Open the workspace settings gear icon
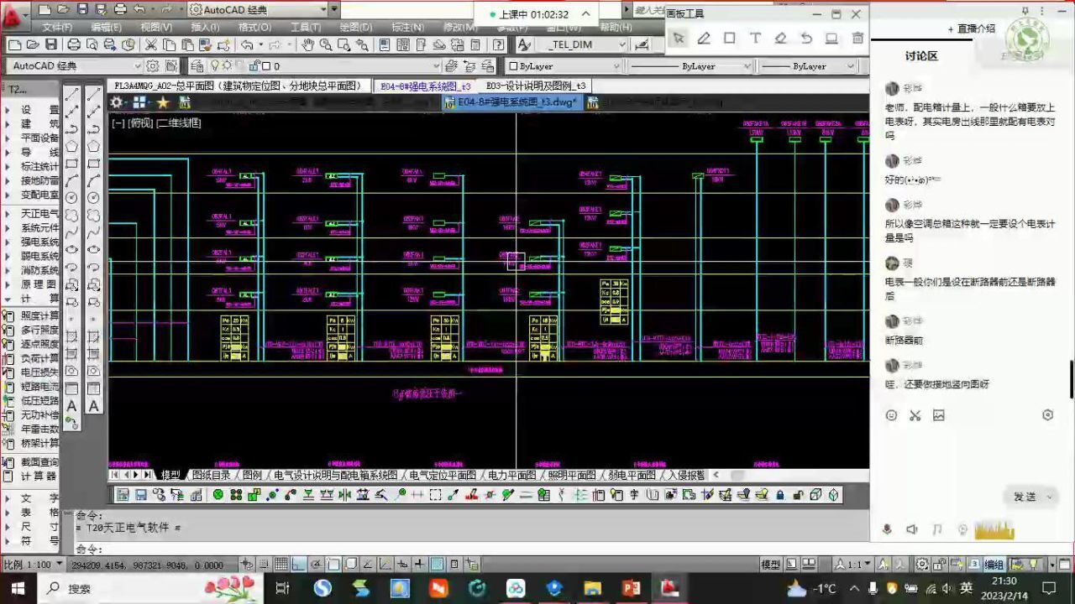Screen dimensions: 1075x604 click(x=153, y=65)
